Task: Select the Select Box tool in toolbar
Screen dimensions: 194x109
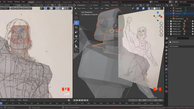Action: [x=76, y=13]
